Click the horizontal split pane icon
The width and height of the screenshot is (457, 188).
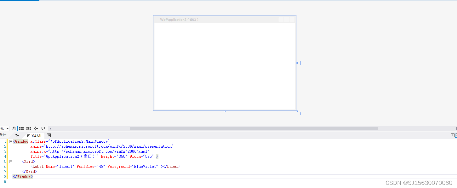[x=456, y=135]
